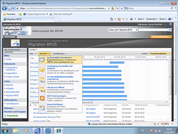Click the Favoriten star button
178x134 pixels.
coord(9,14)
